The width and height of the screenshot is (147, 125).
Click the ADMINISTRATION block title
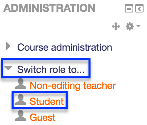click(x=49, y=8)
